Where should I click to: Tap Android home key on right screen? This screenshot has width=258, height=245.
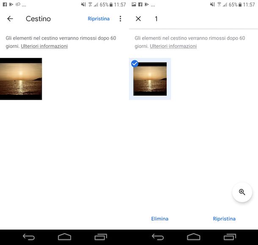click(x=194, y=237)
